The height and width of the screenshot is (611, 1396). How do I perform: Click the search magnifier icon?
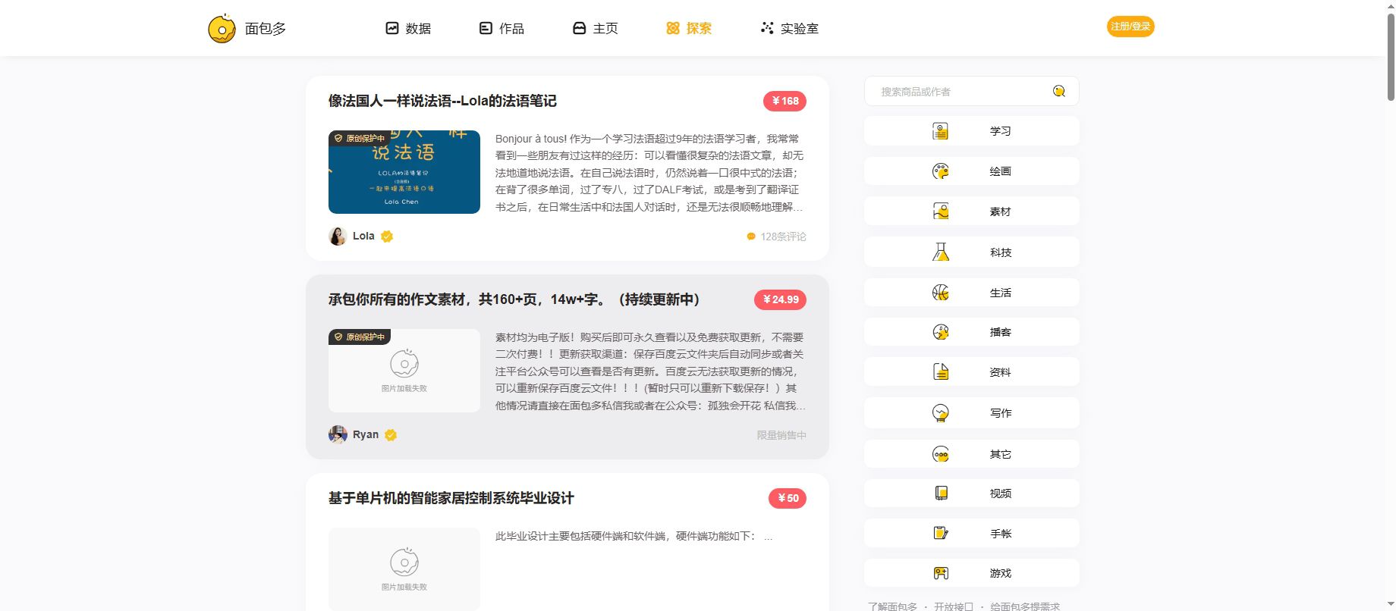point(1059,92)
